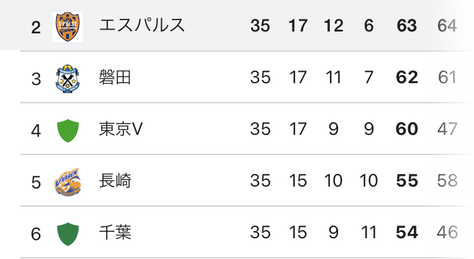This screenshot has width=474, height=259.
Task: Select the 東京V team name
Action: (121, 129)
